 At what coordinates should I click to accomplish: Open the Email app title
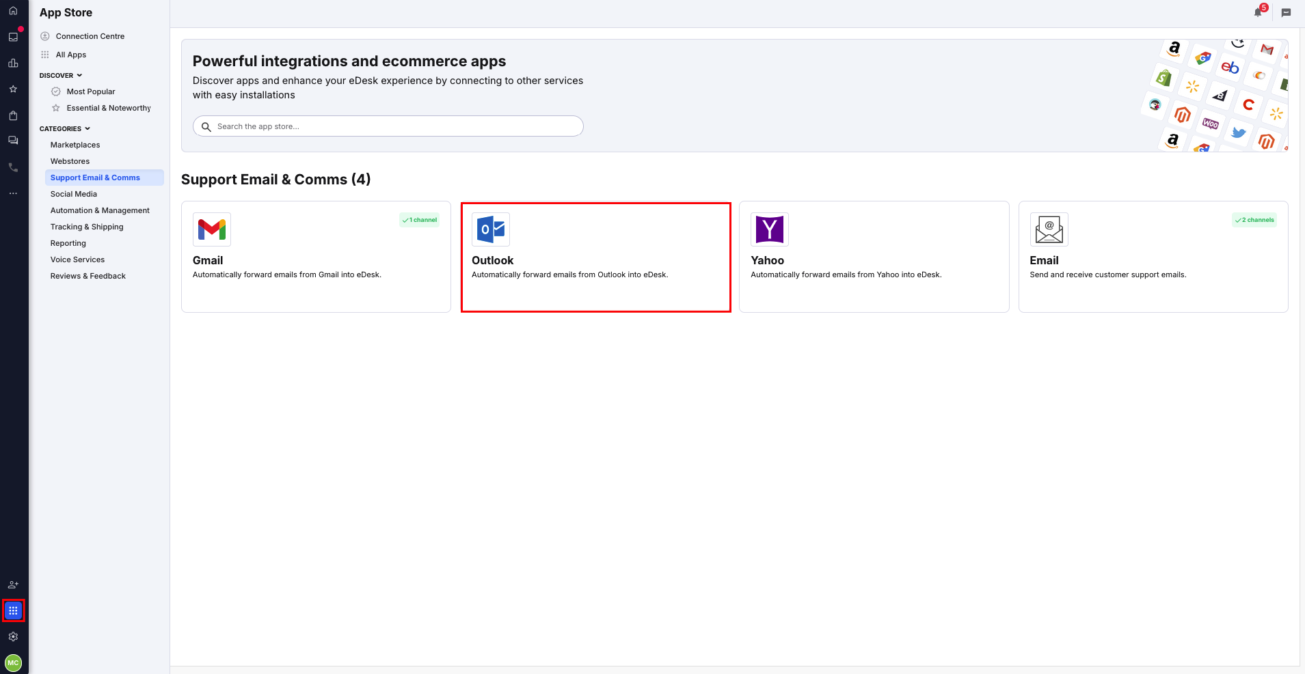coord(1044,260)
